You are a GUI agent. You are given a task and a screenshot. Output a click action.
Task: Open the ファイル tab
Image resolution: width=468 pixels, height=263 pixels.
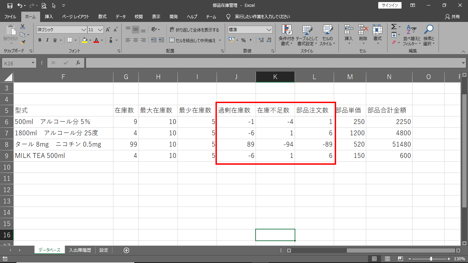[10, 16]
